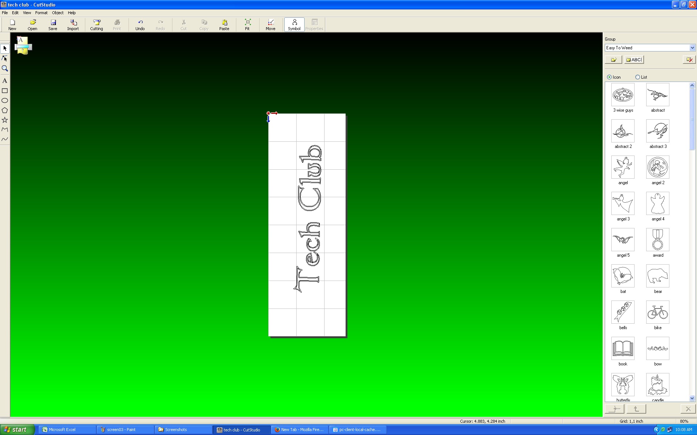Select the Polygon drawing tool
Image resolution: width=697 pixels, height=435 pixels.
click(5, 110)
